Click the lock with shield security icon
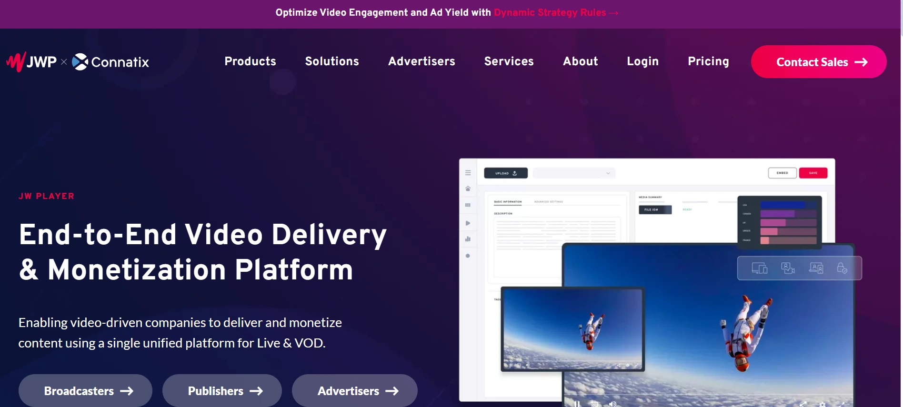The height and width of the screenshot is (407, 903). click(x=842, y=268)
